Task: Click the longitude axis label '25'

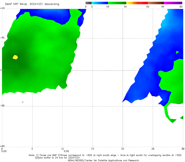Action: pos(153,149)
